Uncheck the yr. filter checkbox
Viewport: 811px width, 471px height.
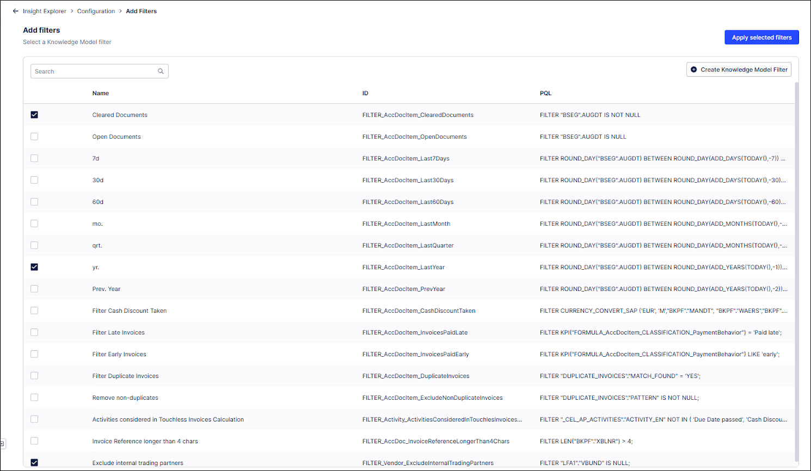point(34,267)
